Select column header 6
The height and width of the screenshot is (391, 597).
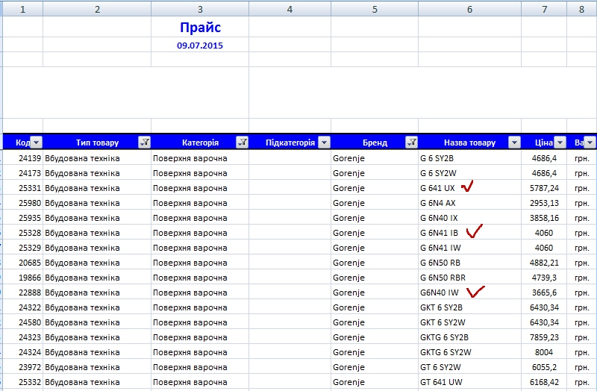coord(469,9)
